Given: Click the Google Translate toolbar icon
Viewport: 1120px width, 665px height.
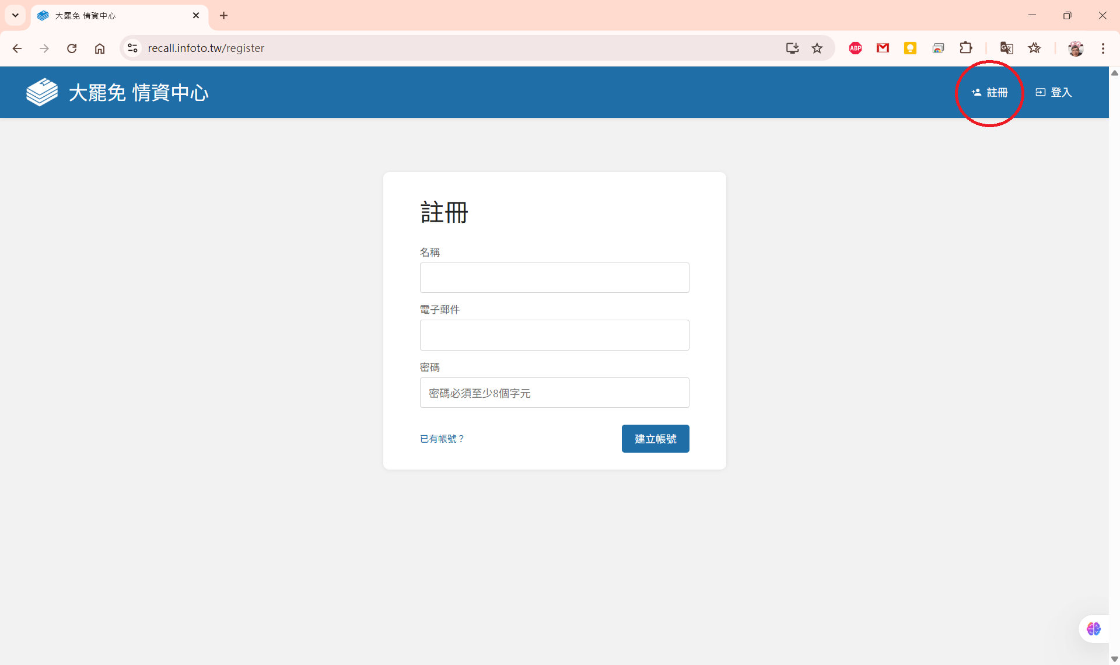Looking at the screenshot, I should click(1006, 48).
